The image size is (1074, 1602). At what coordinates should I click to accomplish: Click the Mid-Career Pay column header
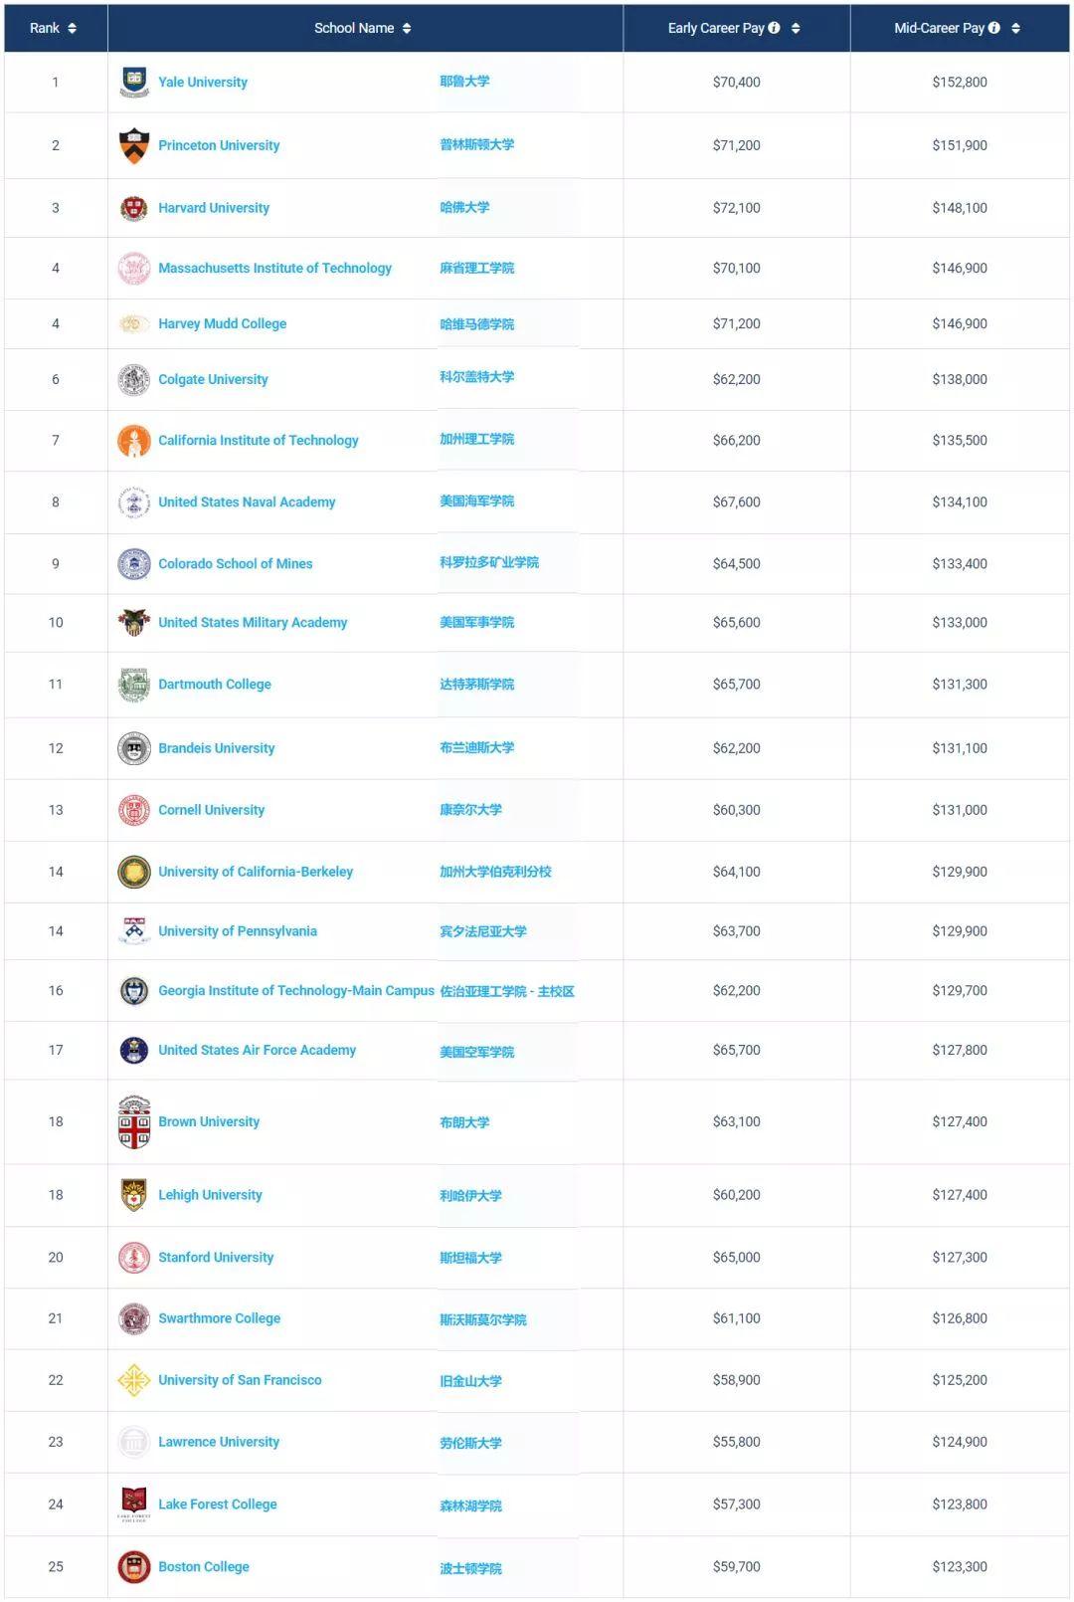click(939, 28)
